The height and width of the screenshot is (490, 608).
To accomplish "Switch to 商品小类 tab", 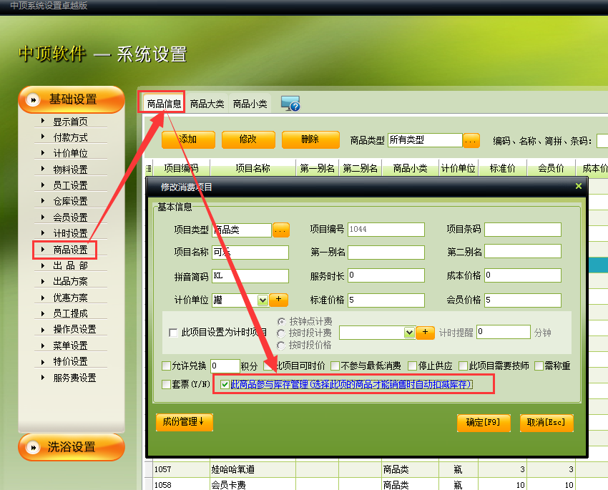I will 250,104.
